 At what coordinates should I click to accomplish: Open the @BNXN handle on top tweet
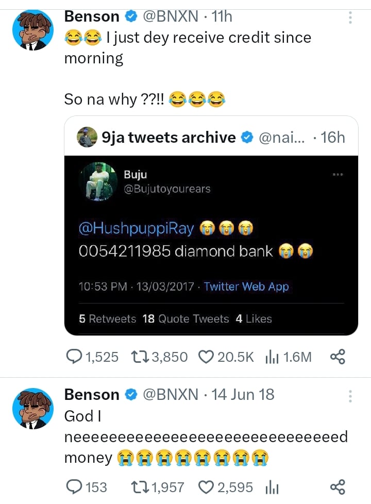pyautogui.click(x=170, y=16)
